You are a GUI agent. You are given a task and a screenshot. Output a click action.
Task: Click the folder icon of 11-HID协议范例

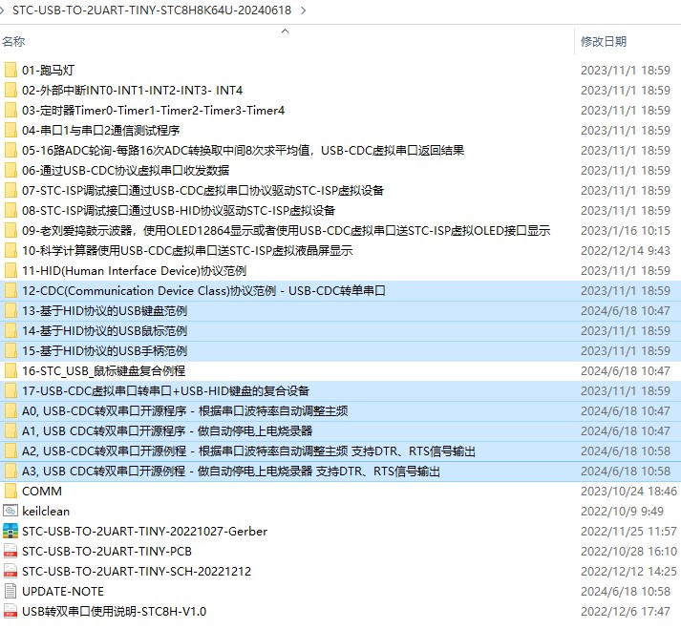[x=11, y=270]
